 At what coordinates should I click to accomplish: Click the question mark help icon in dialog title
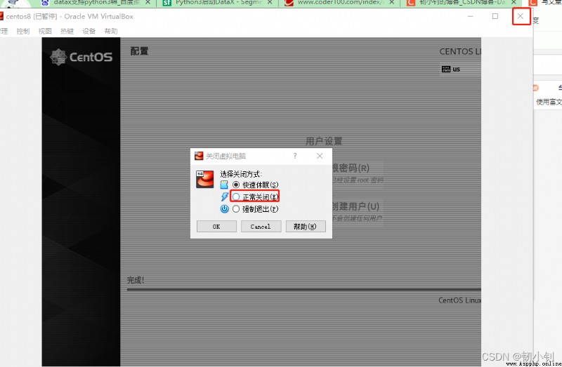tap(295, 156)
